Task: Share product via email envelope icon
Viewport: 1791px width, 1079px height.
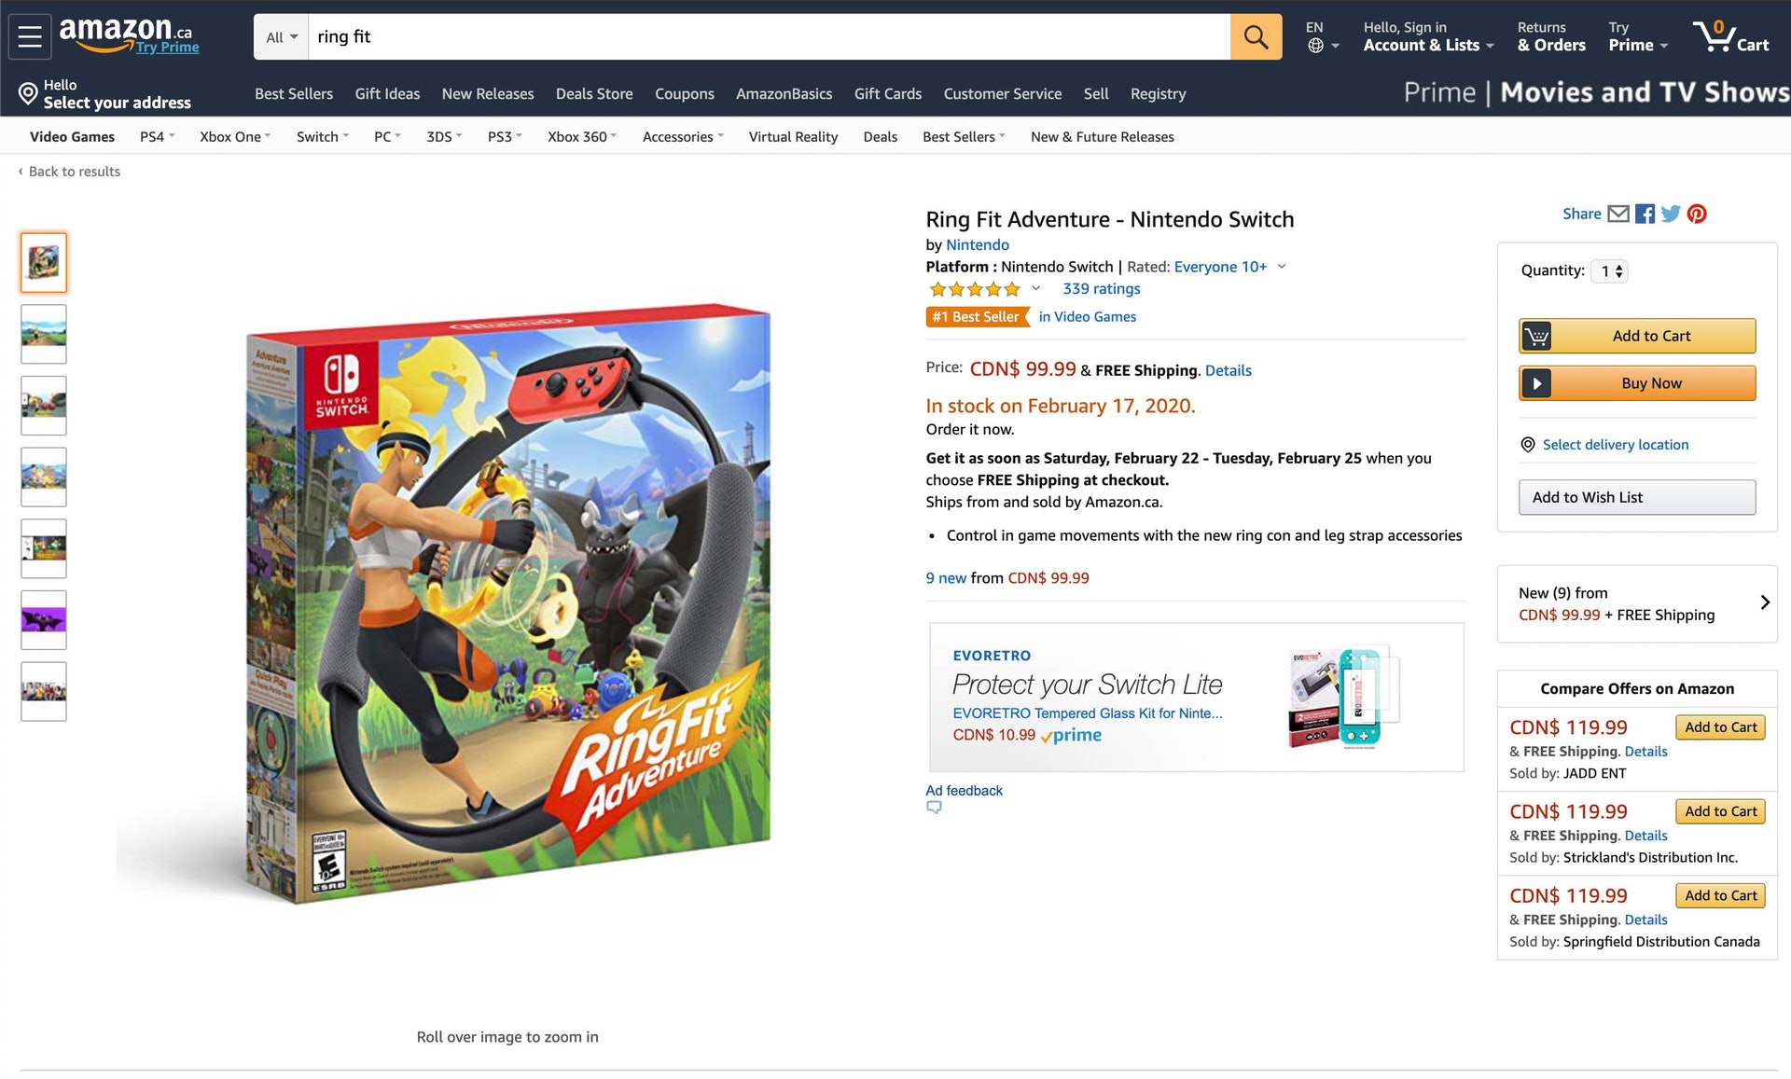Action: 1618,214
